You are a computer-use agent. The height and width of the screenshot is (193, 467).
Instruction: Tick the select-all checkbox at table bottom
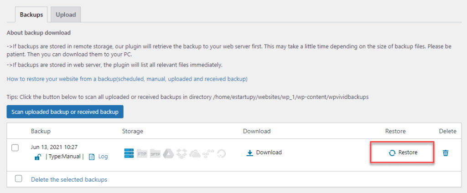pos(19,179)
